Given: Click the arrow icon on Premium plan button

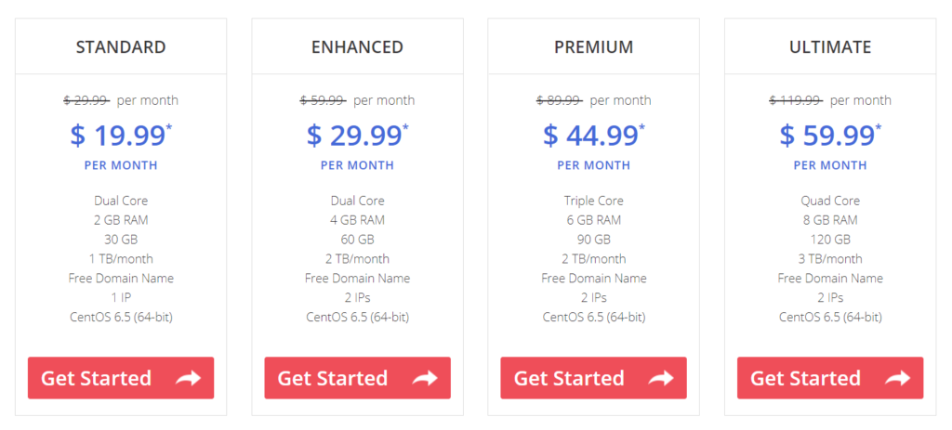Looking at the screenshot, I should [661, 378].
